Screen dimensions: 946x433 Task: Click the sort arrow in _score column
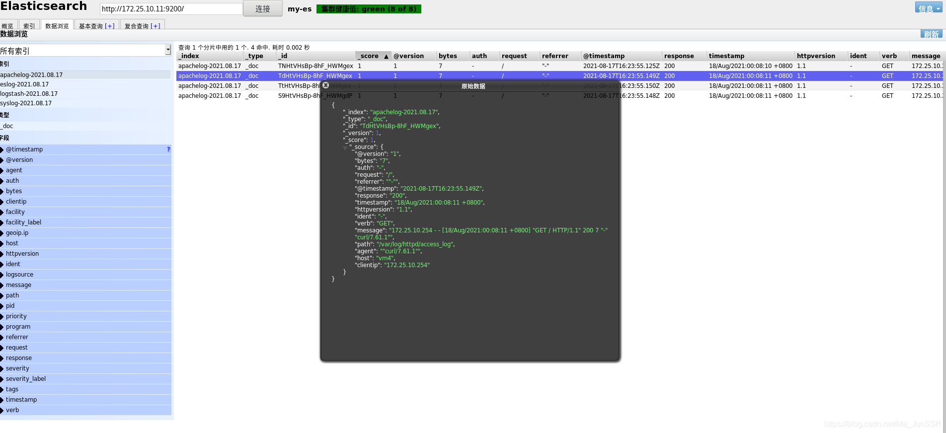click(386, 57)
